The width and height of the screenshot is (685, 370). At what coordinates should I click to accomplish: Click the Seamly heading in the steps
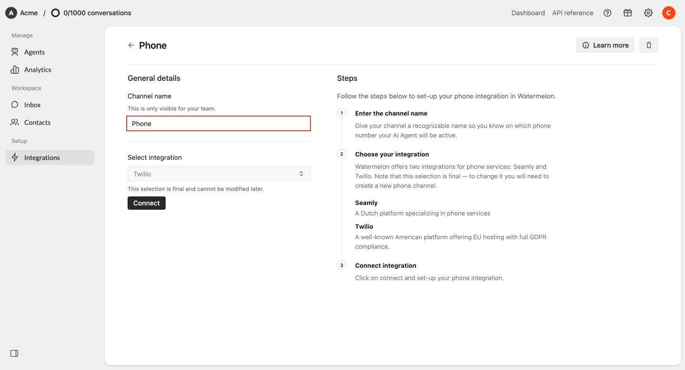[366, 203]
